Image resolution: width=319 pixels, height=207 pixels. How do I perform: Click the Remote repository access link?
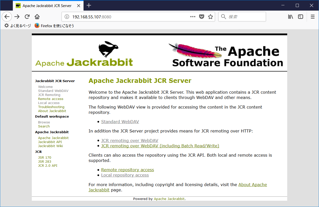[127, 170]
